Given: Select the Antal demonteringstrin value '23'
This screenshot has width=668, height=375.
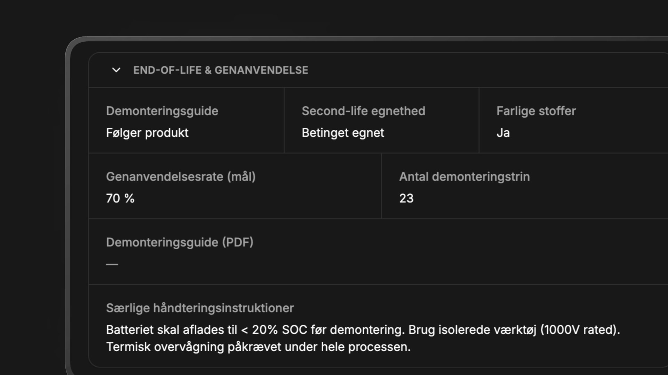Looking at the screenshot, I should [x=406, y=198].
